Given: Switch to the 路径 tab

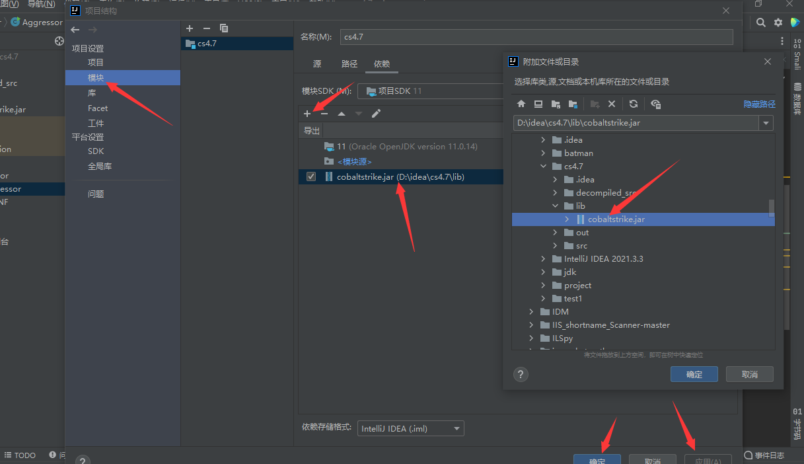Looking at the screenshot, I should point(349,64).
